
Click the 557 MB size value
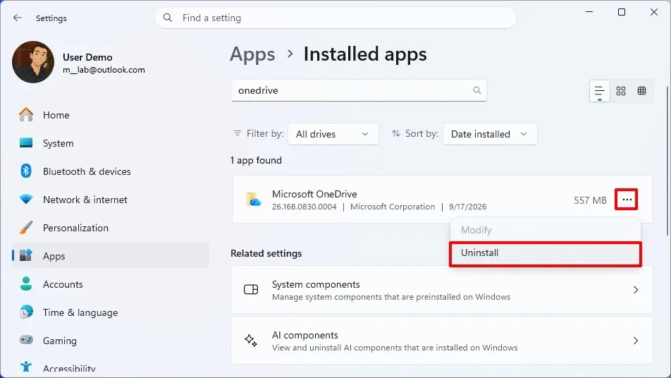(590, 200)
